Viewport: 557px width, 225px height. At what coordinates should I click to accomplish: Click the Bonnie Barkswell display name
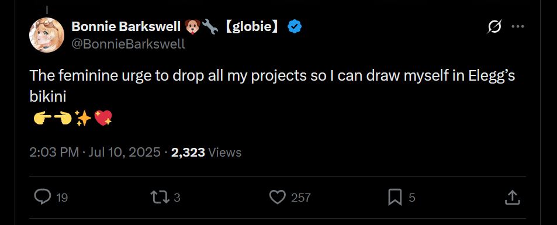click(x=126, y=26)
